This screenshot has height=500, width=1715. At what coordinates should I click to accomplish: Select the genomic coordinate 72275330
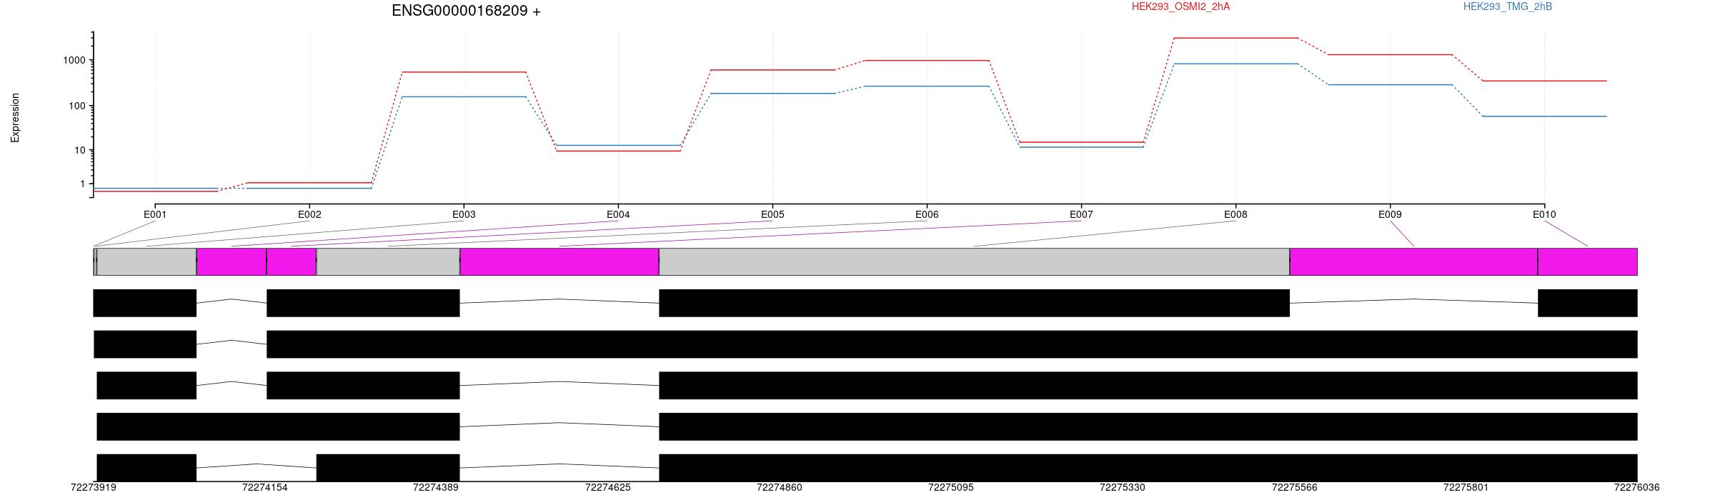coord(1123,487)
